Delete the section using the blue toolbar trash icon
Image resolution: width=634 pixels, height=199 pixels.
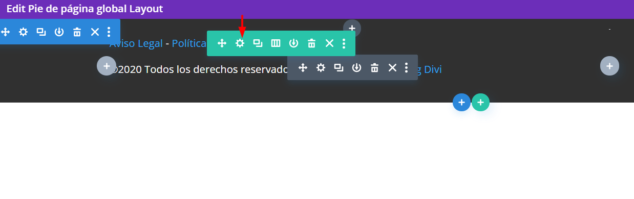(x=77, y=32)
